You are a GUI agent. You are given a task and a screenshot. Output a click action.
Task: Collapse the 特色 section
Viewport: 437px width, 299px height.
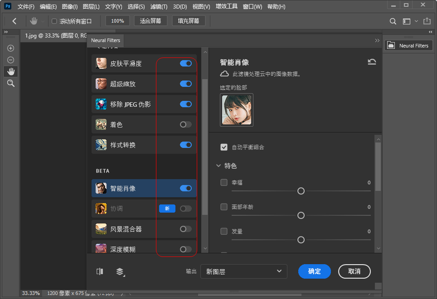click(x=218, y=166)
